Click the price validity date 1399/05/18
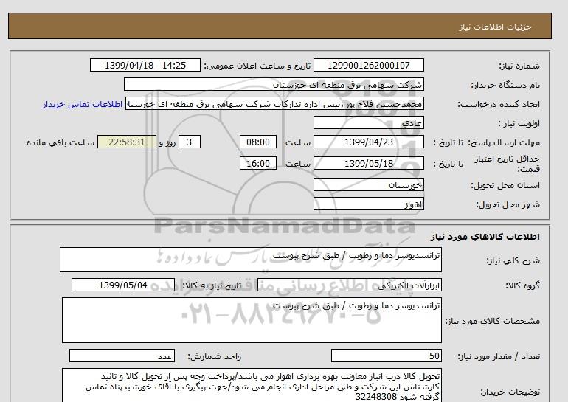The image size is (568, 402). 370,164
